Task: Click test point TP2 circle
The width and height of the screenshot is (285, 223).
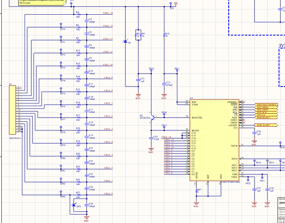Action: coord(171,3)
